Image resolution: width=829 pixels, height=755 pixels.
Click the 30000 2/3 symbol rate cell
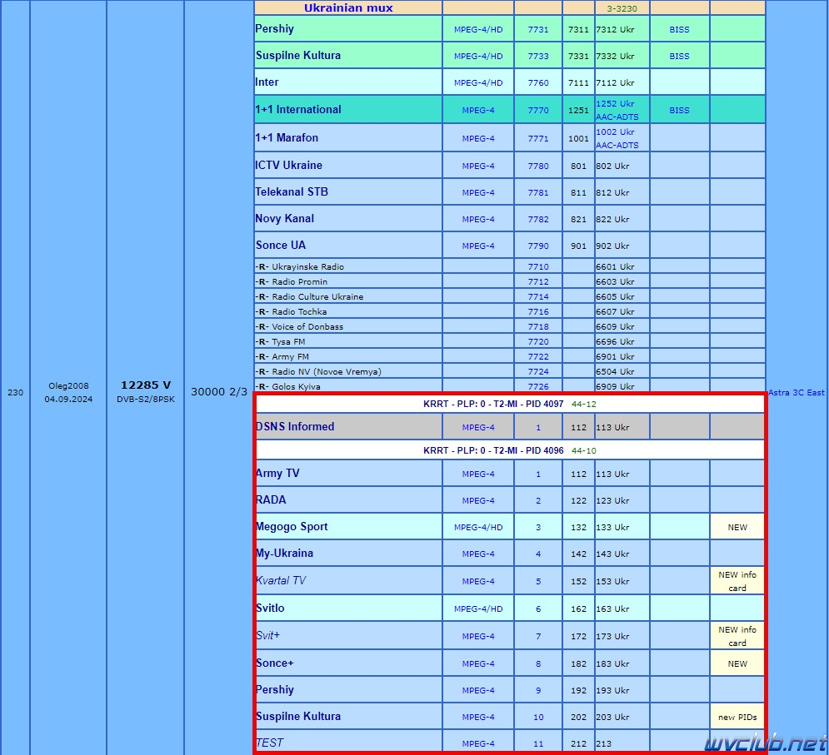pos(219,392)
